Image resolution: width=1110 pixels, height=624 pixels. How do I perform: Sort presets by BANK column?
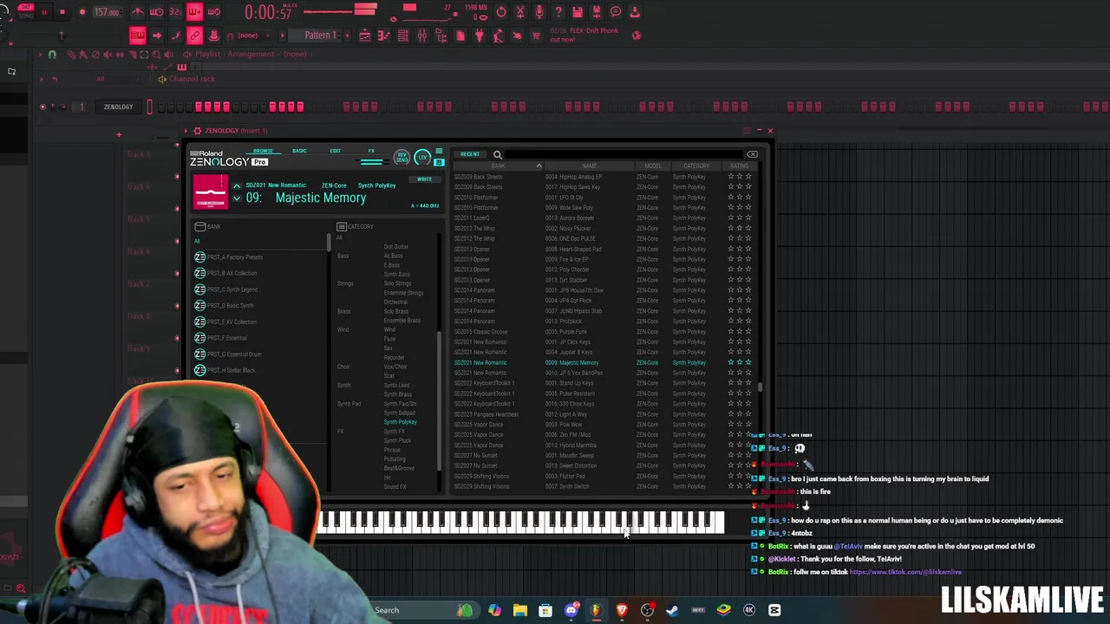498,166
